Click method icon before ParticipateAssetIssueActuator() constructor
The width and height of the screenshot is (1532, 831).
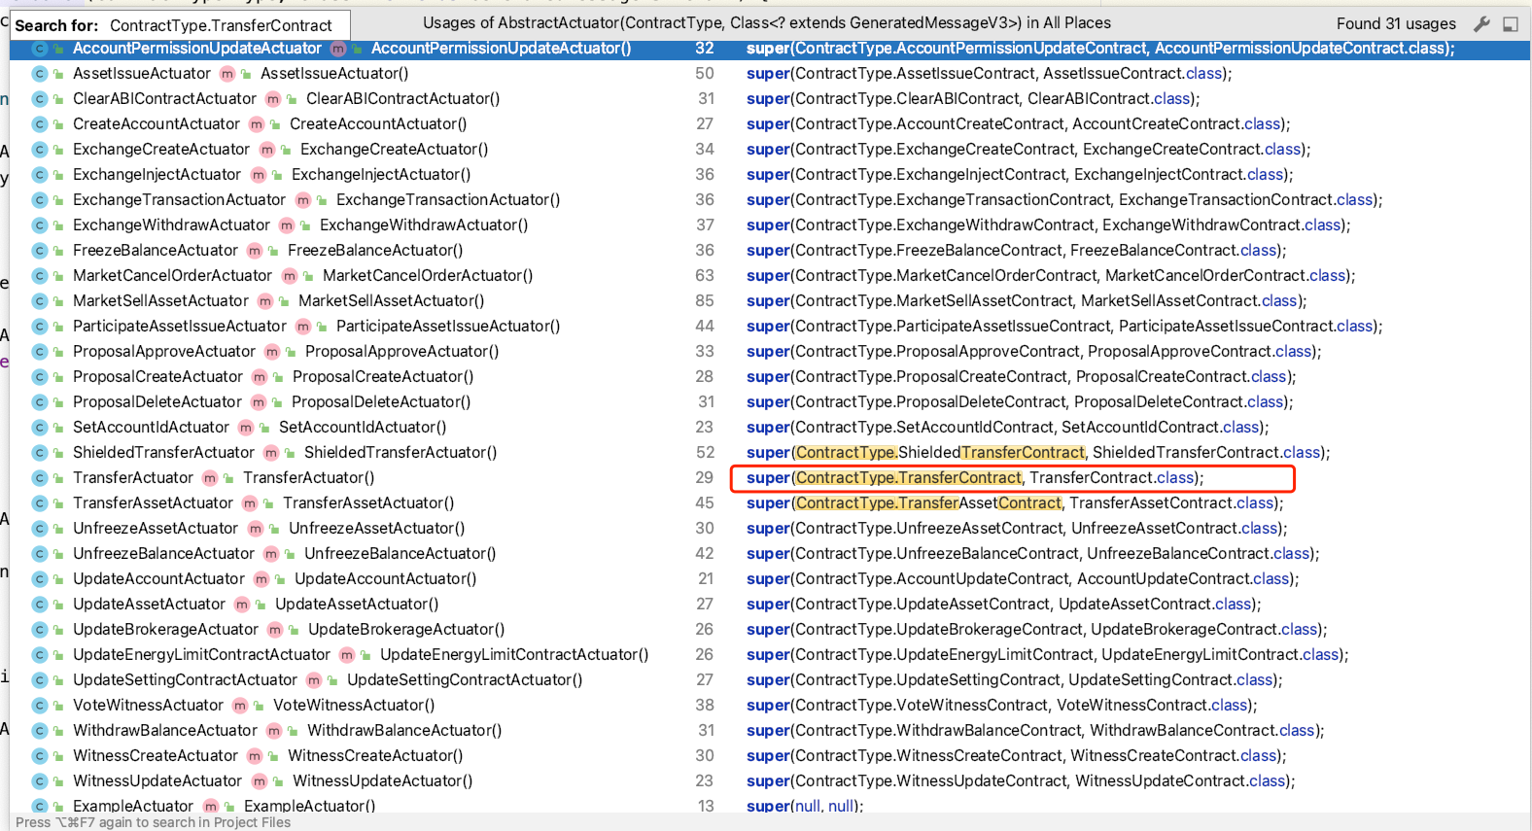coord(303,327)
